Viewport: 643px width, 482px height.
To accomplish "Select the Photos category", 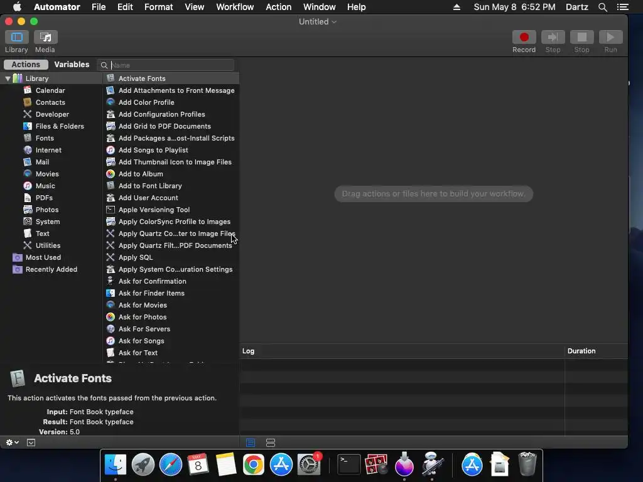I will coord(46,209).
